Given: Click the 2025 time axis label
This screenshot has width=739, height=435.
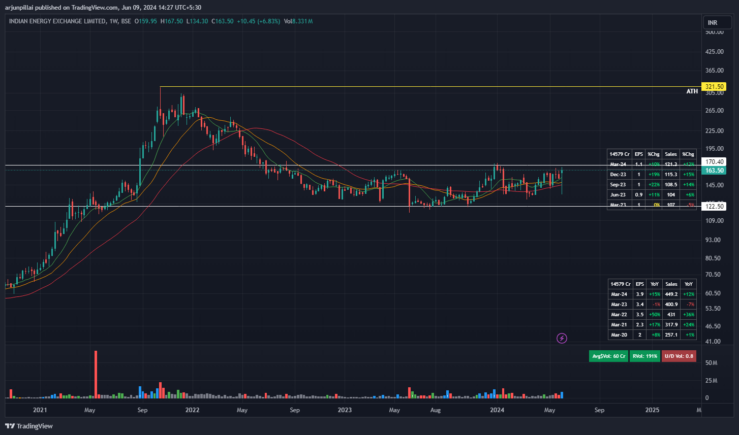Looking at the screenshot, I should [x=652, y=410].
